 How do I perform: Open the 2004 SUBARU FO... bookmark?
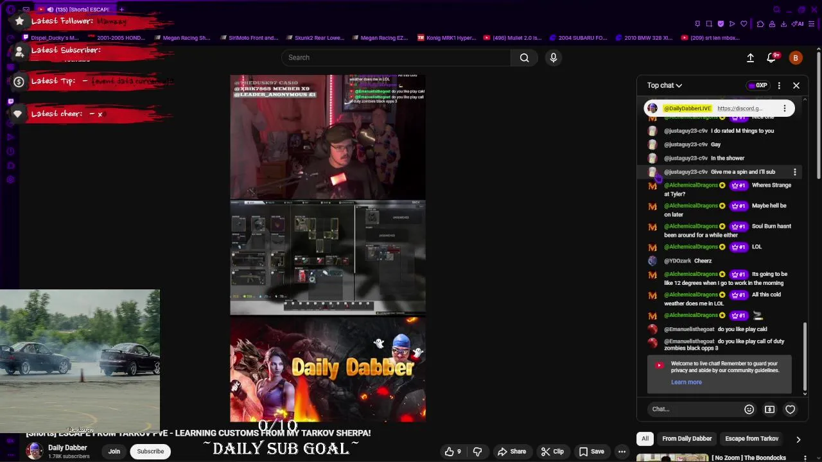[x=578, y=38]
